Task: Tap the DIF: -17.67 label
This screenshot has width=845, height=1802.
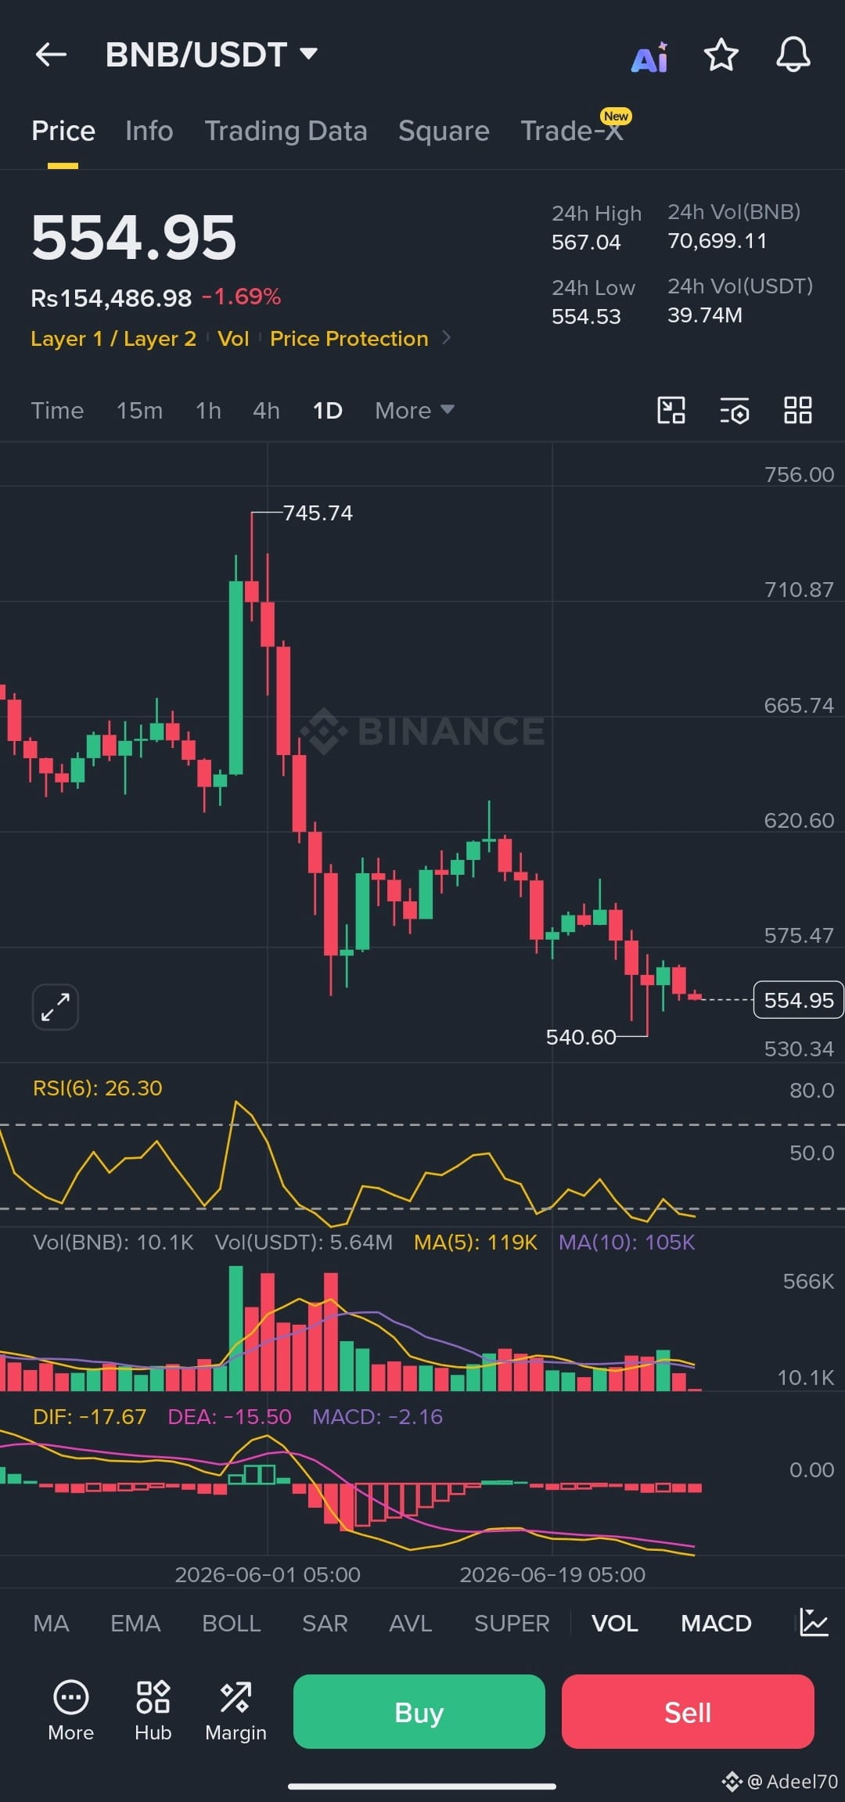Action: click(89, 1416)
